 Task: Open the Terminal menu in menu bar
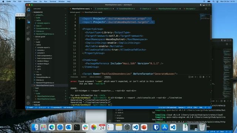tap(53, 1)
